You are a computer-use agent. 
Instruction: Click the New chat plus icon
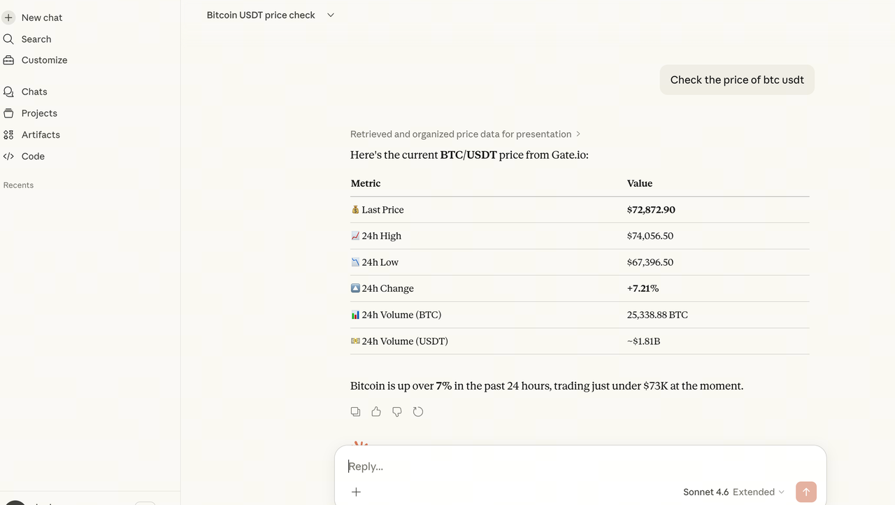[x=8, y=17]
